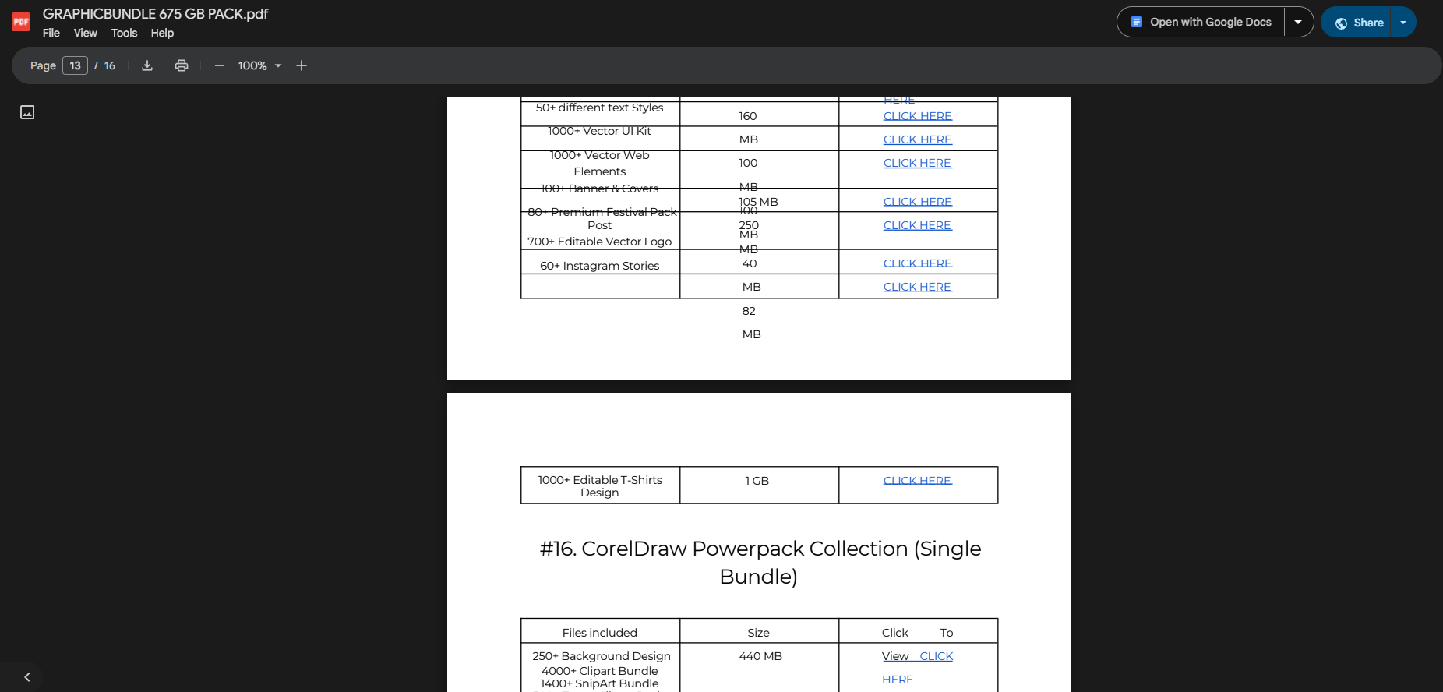1443x692 pixels.
Task: Select '60+ Instagram Stories' text
Action: [x=600, y=266]
